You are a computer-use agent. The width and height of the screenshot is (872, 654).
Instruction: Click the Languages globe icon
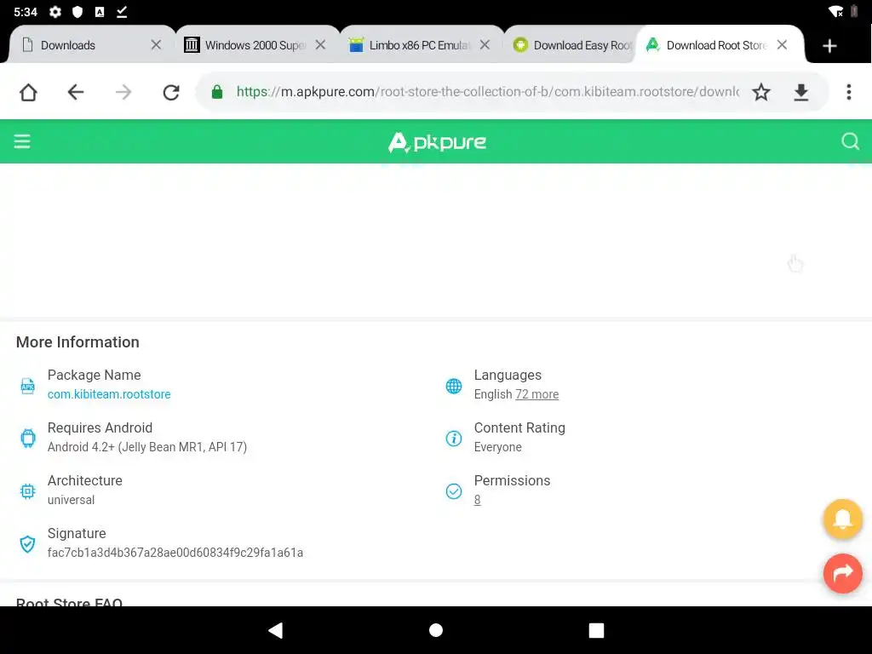[454, 386]
